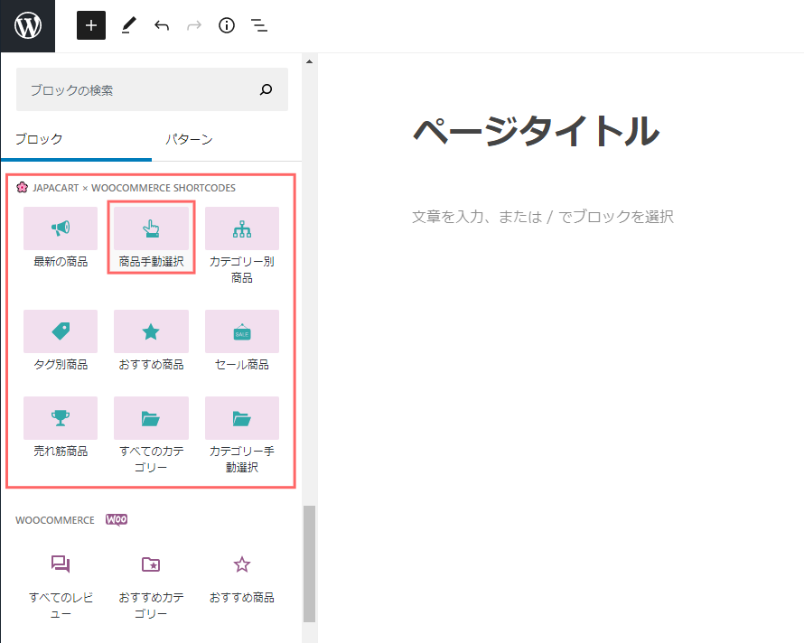Click the 文章を入力 paragraph placeholder
The height and width of the screenshot is (643, 804).
pyautogui.click(x=543, y=217)
